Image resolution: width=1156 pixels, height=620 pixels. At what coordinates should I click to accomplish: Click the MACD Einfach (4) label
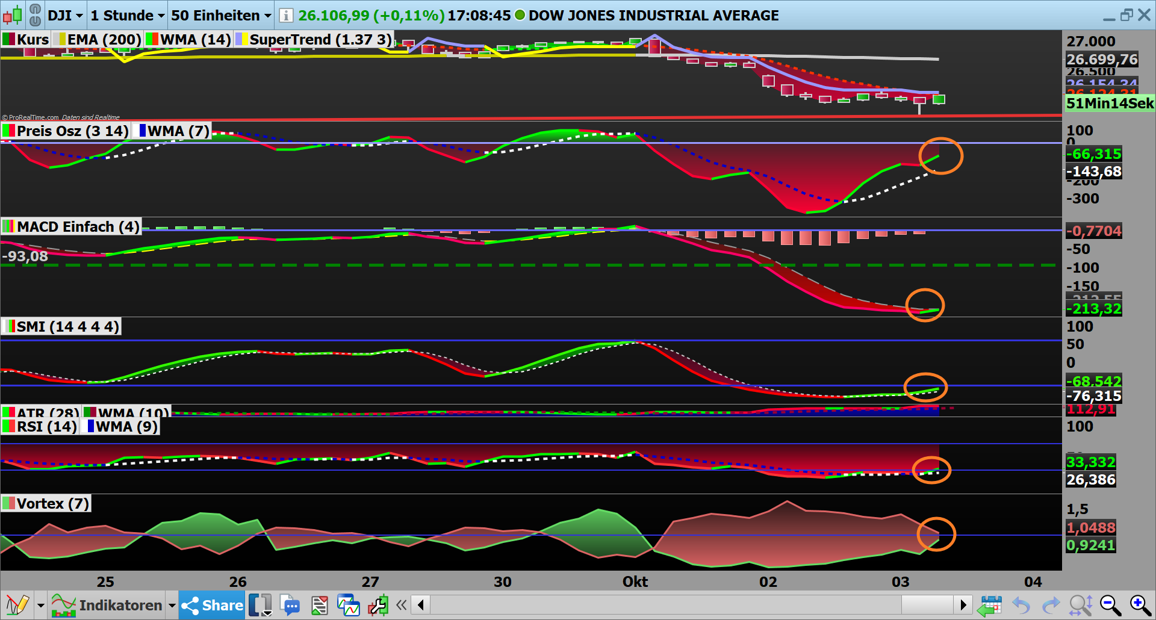(70, 227)
